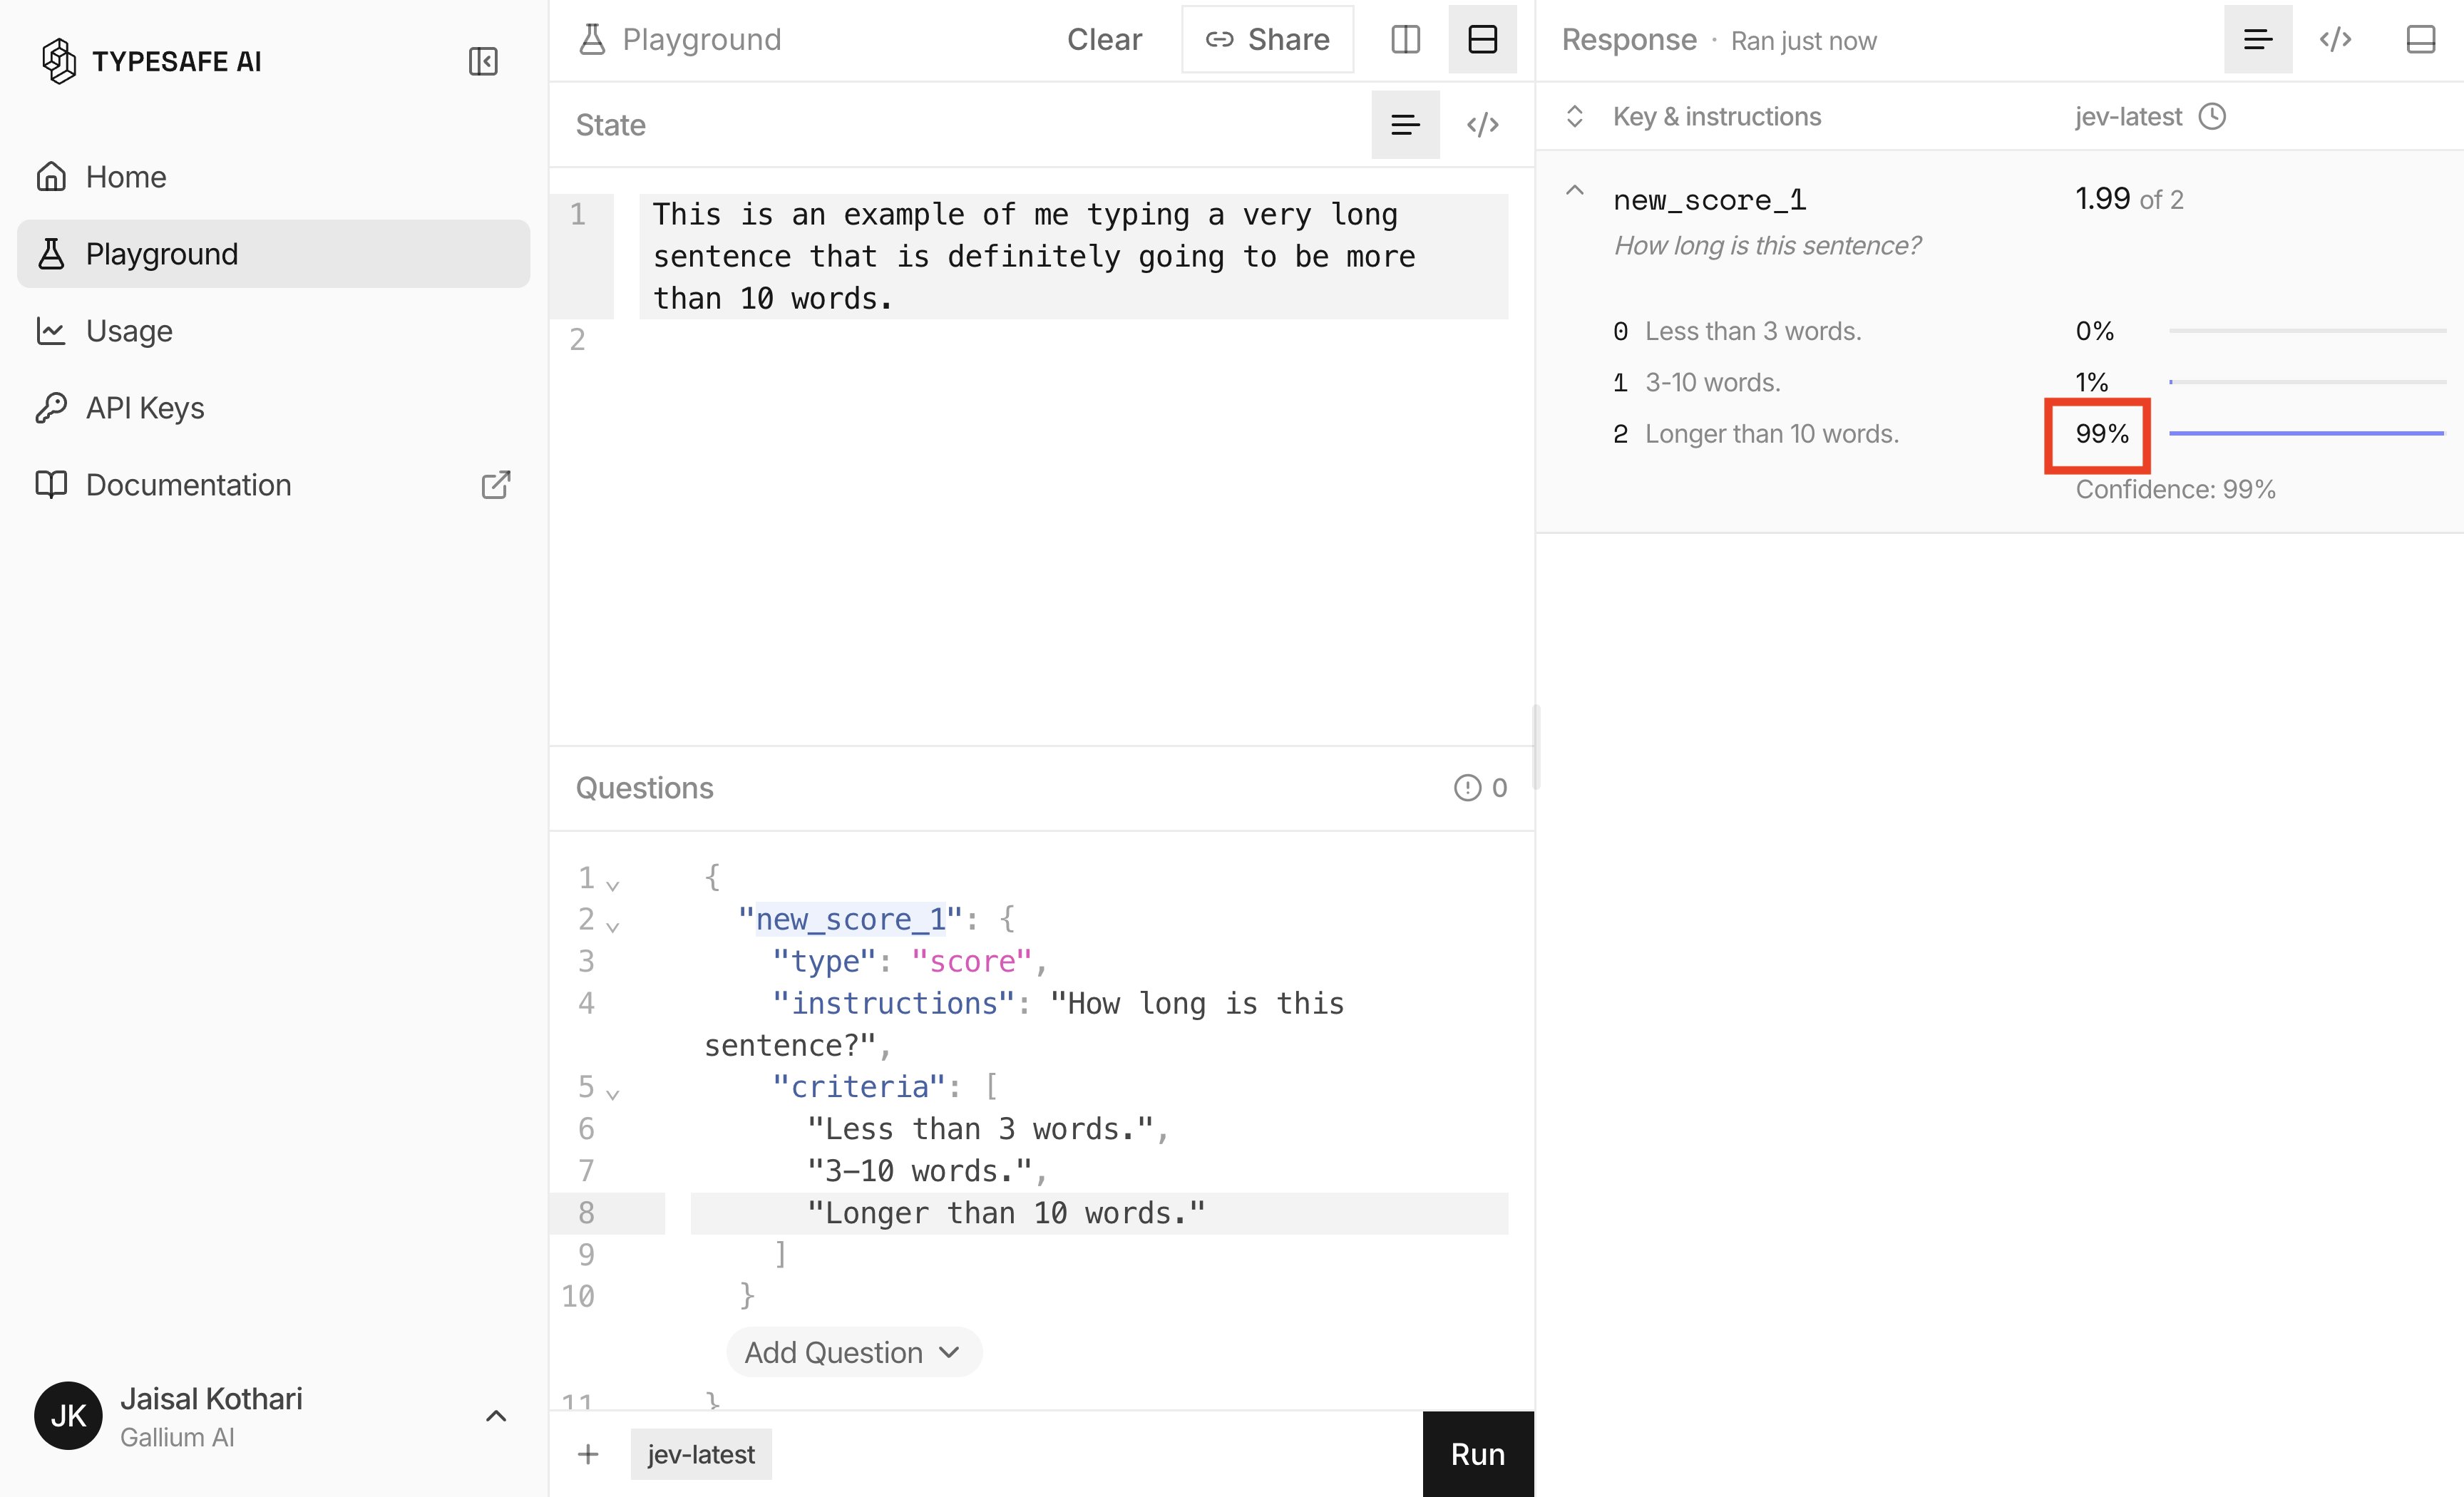This screenshot has height=1497, width=2464.
Task: Show State as code view
Action: 1482,125
